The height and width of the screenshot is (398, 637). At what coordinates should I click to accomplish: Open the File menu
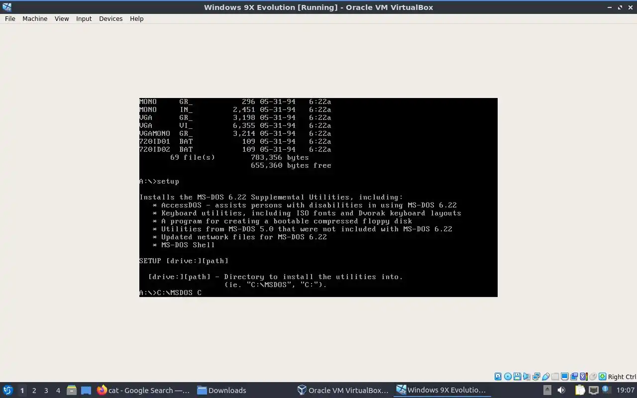tap(10, 18)
